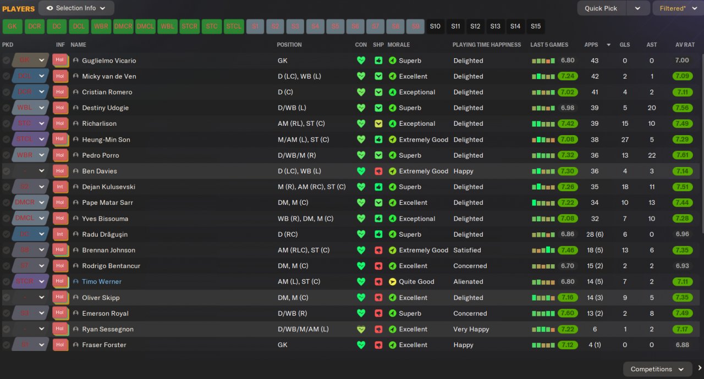The width and height of the screenshot is (704, 379).
Task: Open Heung-Min Son's player profile
Action: point(106,140)
